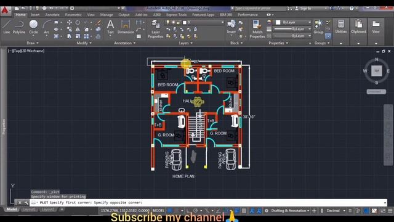Expand the Annotation panel
Image resolution: width=394 pixels, height=222 pixels.
pyautogui.click(x=124, y=43)
